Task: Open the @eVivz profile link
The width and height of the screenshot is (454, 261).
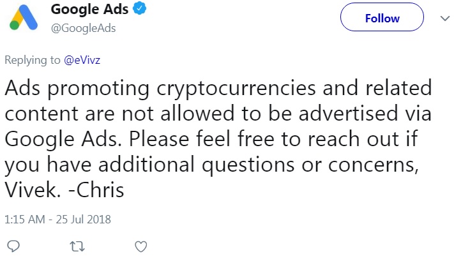Action: [80, 61]
